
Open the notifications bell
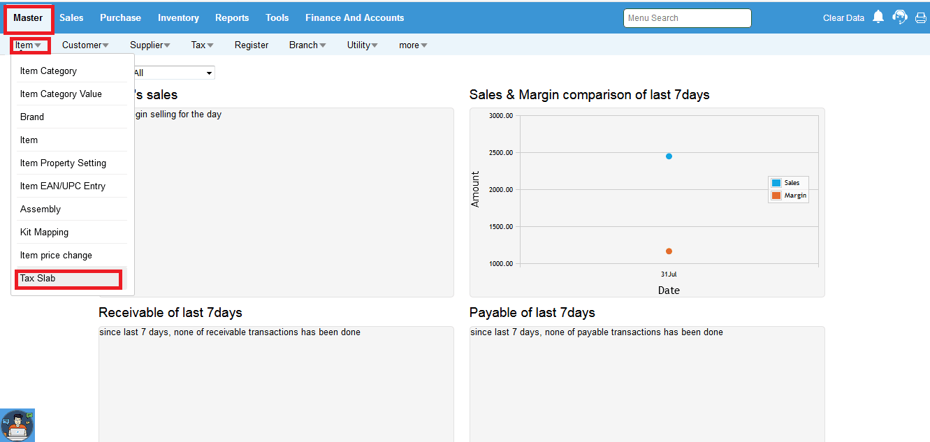tap(878, 17)
